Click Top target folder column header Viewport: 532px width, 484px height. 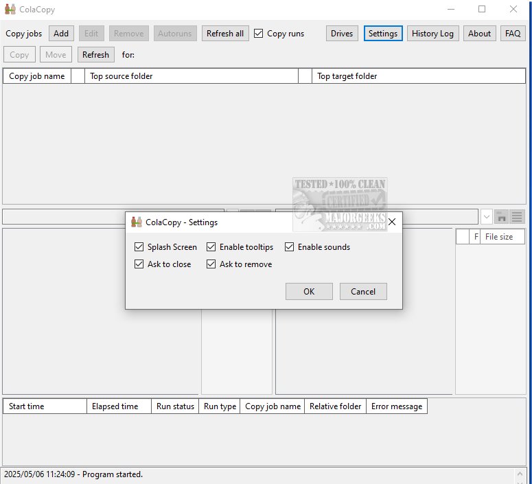click(x=419, y=76)
